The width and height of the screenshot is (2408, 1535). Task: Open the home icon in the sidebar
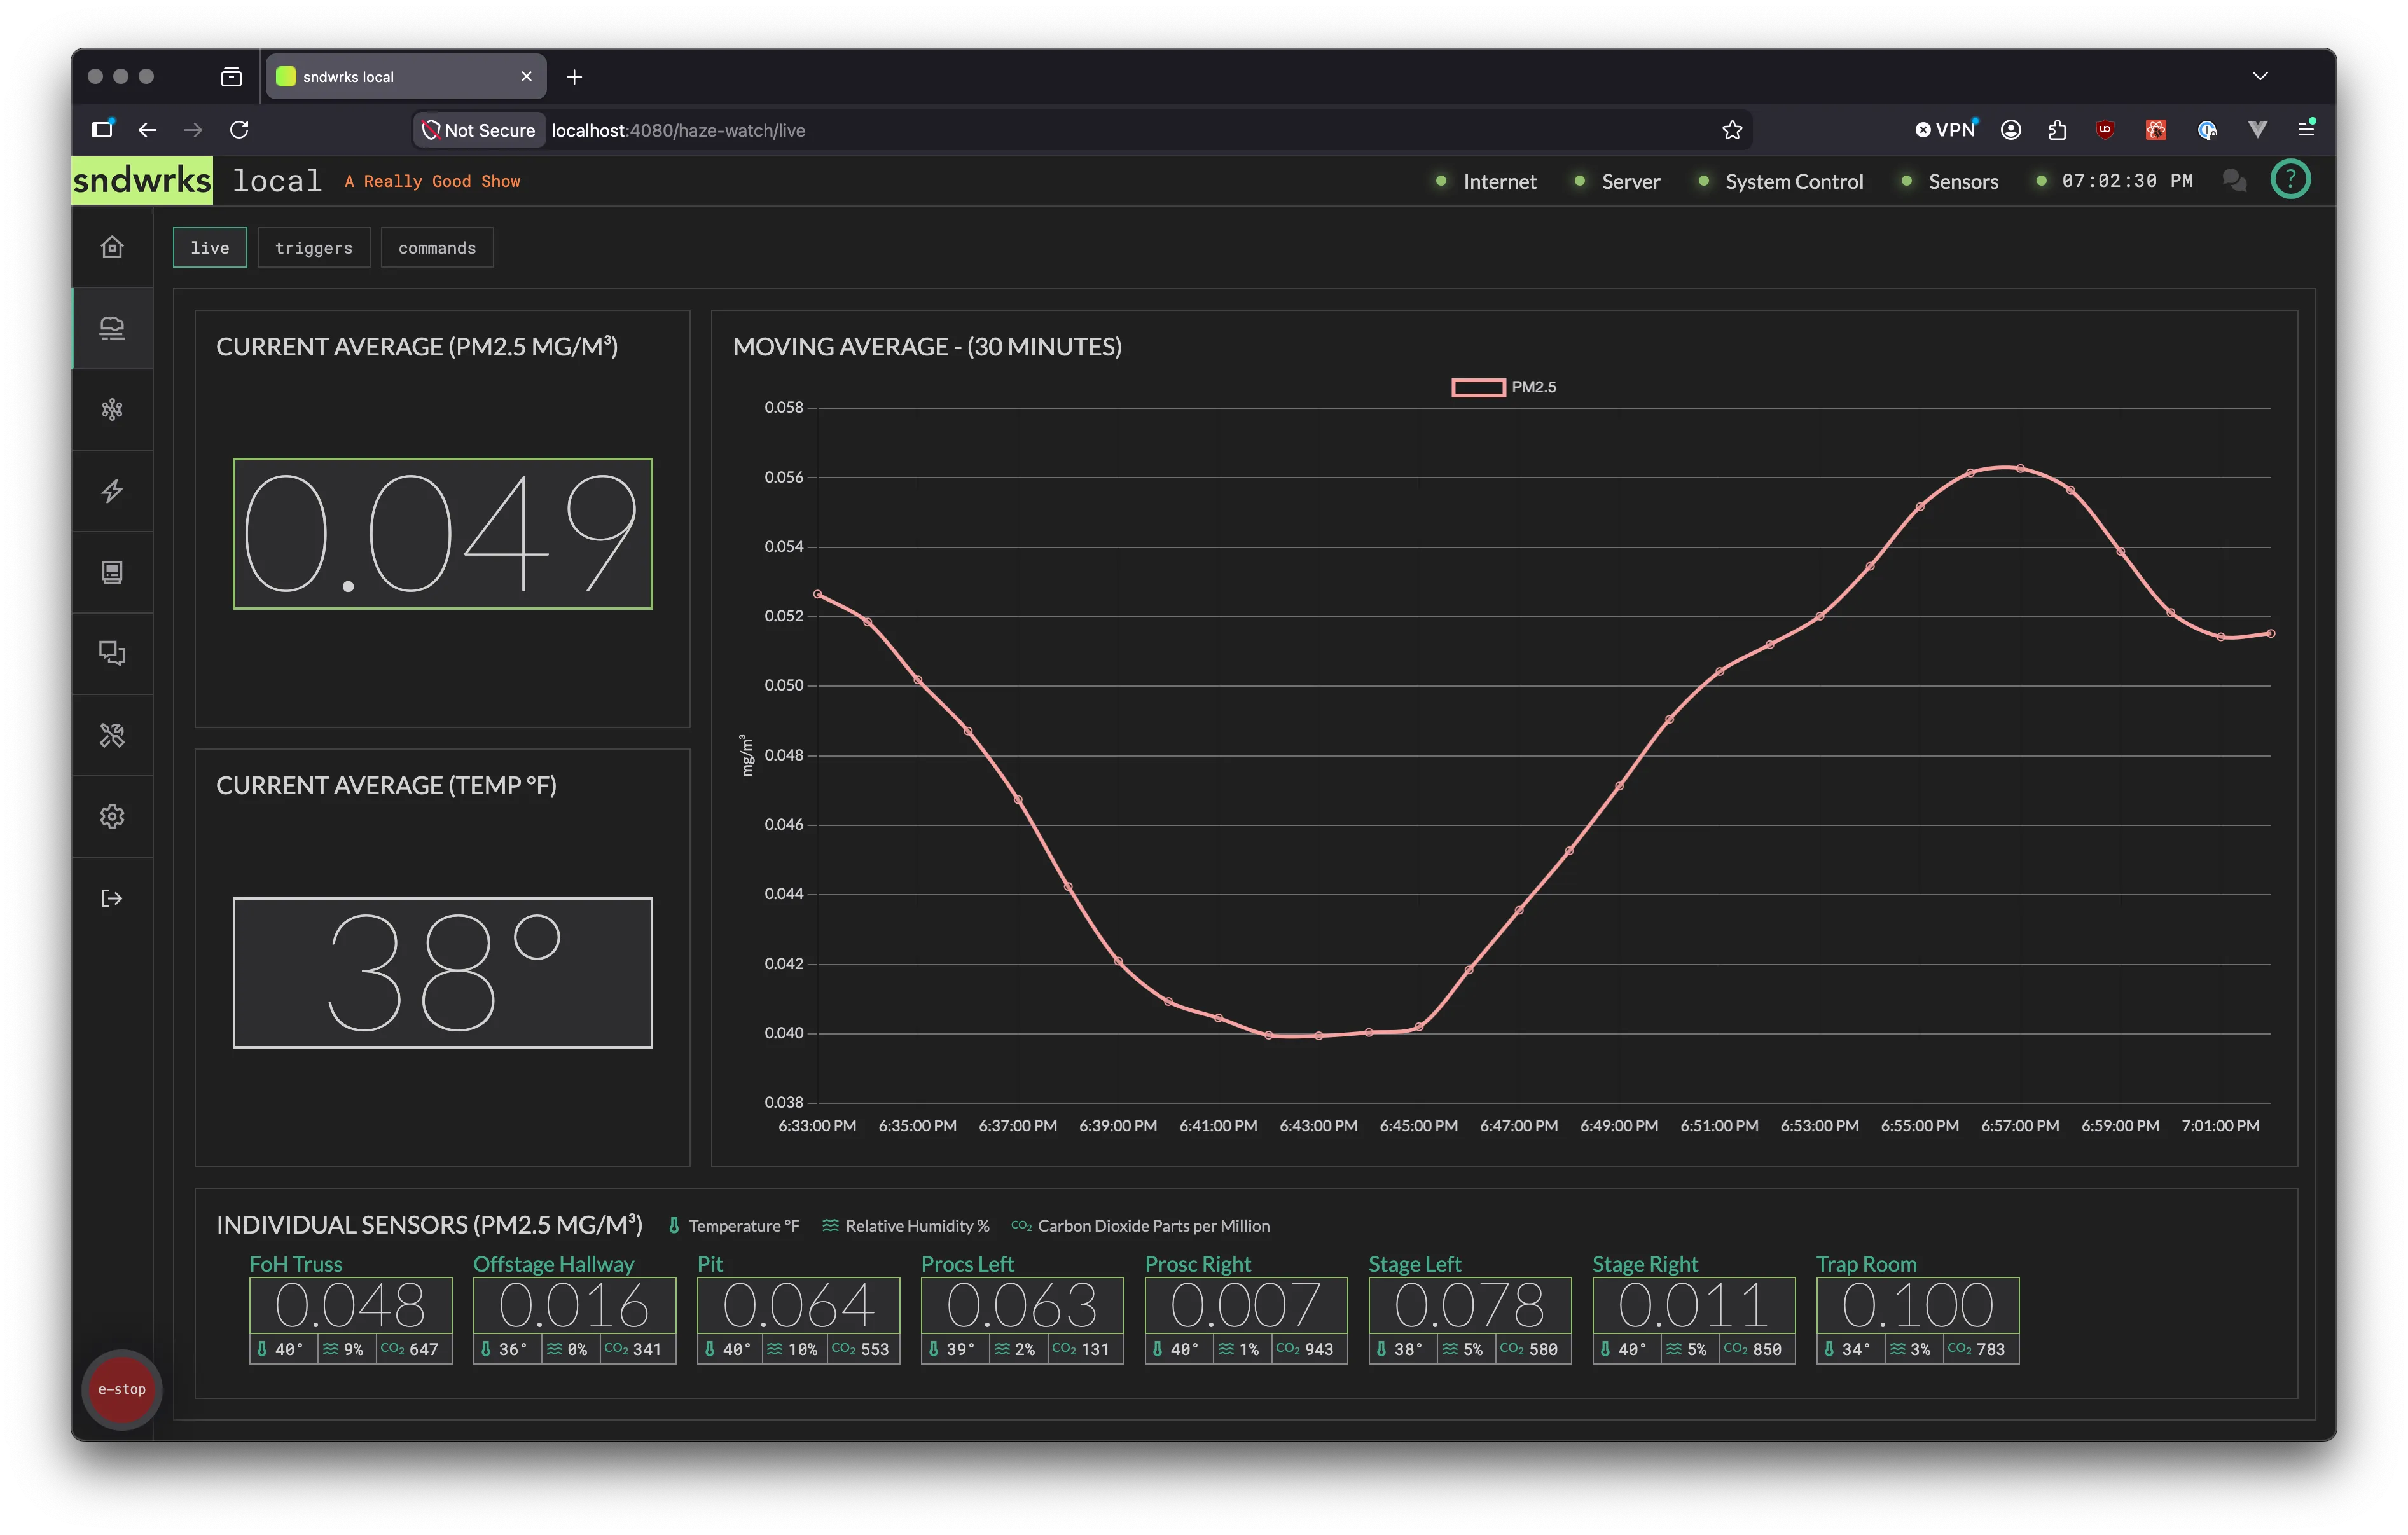click(x=112, y=247)
